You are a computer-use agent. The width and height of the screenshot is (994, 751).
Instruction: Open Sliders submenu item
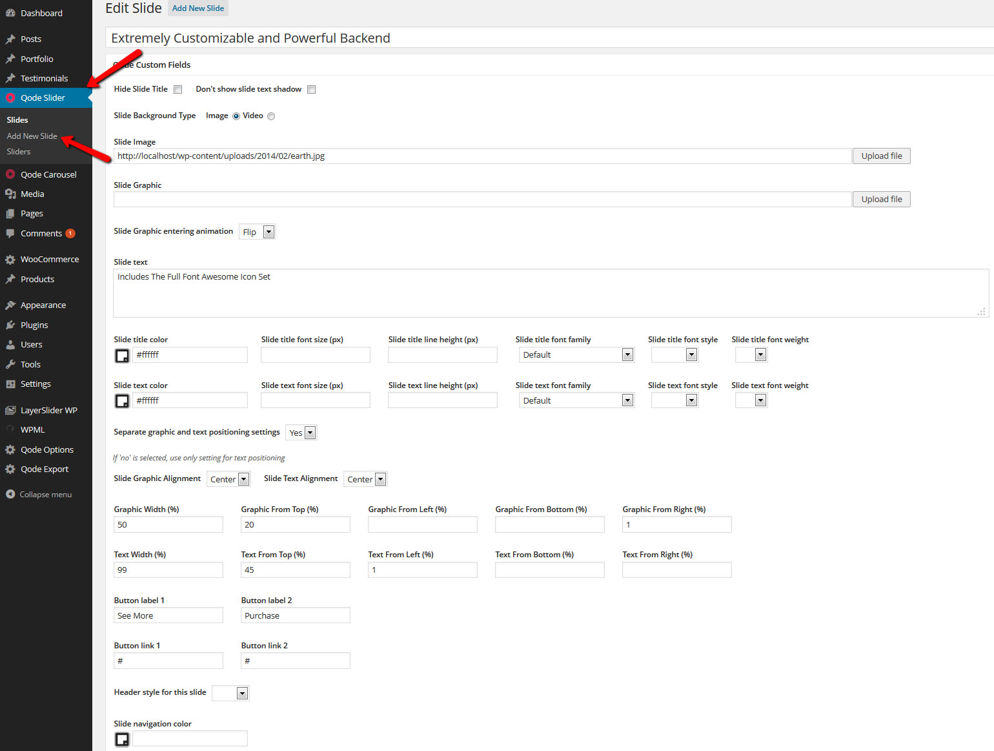click(19, 152)
